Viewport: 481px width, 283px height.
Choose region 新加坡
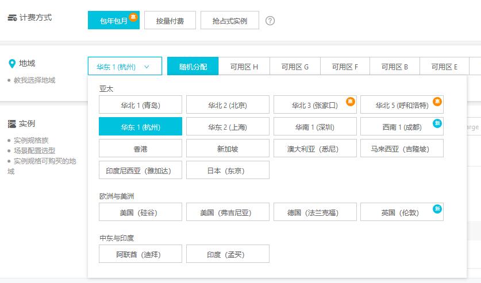click(228, 148)
